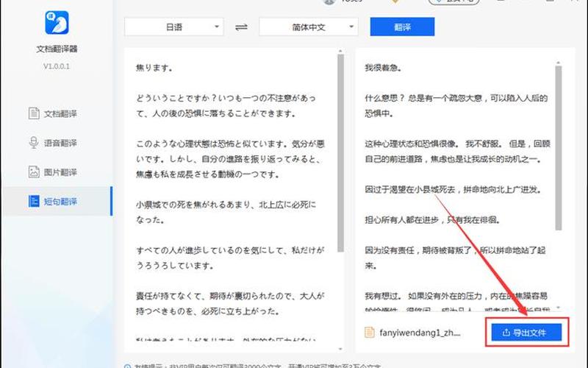Click the blue 翻译 button
The height and width of the screenshot is (368, 588).
tap(402, 27)
